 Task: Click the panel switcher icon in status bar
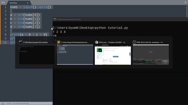point(3,103)
